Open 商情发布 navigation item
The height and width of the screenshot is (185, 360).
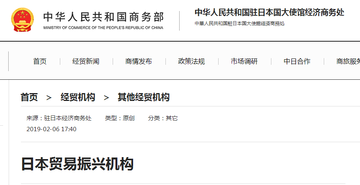pyautogui.click(x=138, y=61)
